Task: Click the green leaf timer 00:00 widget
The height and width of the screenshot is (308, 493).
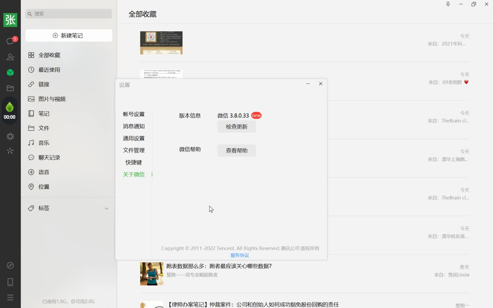Action: pyautogui.click(x=10, y=111)
